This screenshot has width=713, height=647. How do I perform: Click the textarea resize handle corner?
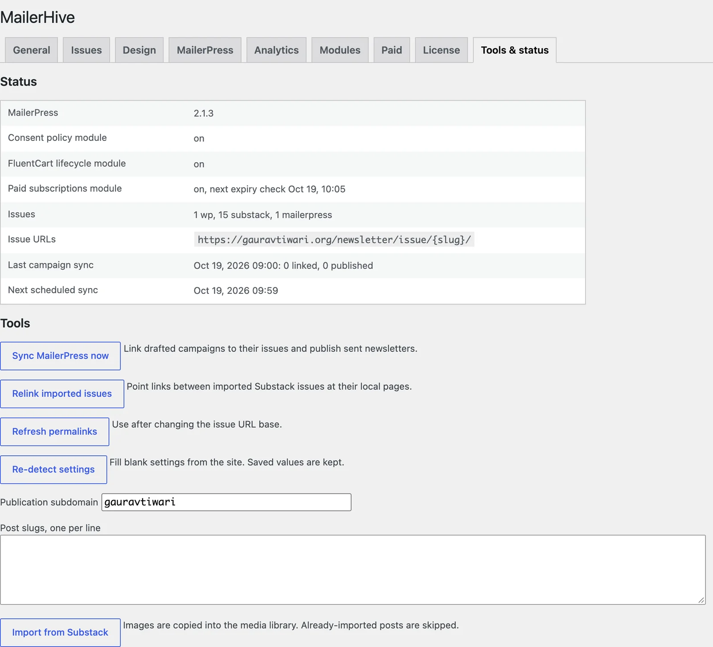(701, 601)
